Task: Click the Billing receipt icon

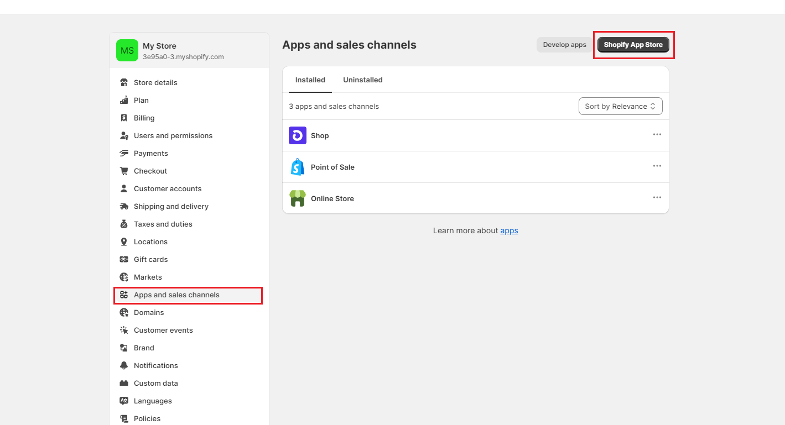Action: [124, 118]
